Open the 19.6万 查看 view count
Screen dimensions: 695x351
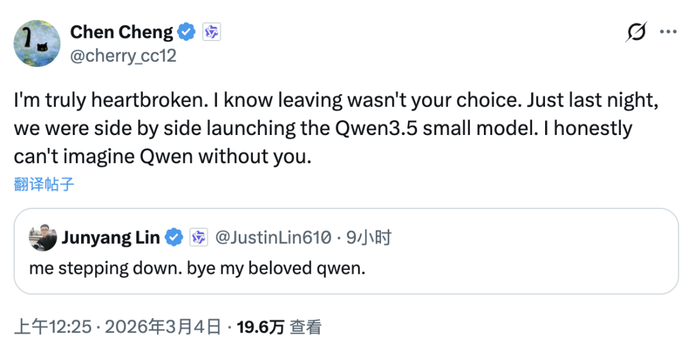tap(279, 327)
